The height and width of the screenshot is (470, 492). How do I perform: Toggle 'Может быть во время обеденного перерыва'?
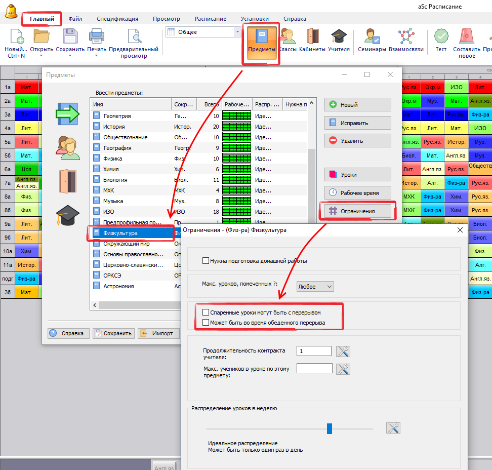(x=206, y=322)
